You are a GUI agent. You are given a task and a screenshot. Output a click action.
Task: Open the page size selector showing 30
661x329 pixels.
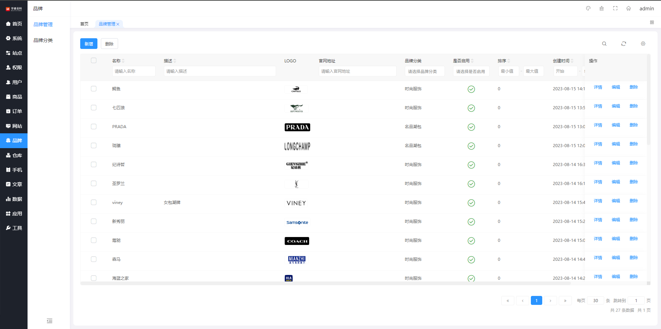pyautogui.click(x=595, y=300)
